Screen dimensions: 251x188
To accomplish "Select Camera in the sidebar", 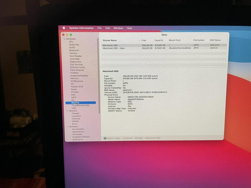I will [73, 53].
